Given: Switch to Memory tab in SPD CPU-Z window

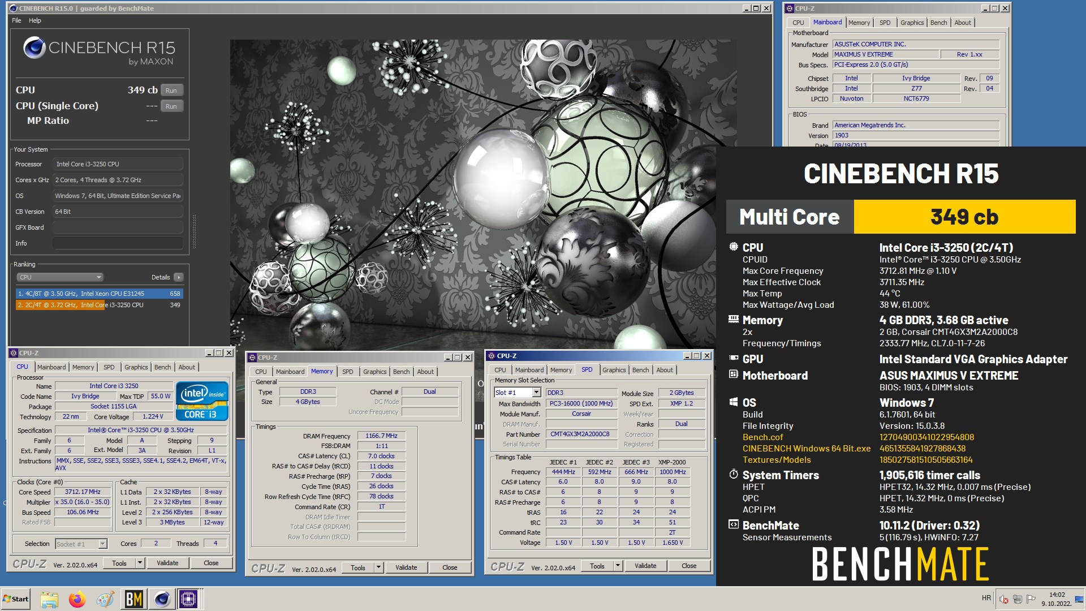Looking at the screenshot, I should [x=561, y=370].
